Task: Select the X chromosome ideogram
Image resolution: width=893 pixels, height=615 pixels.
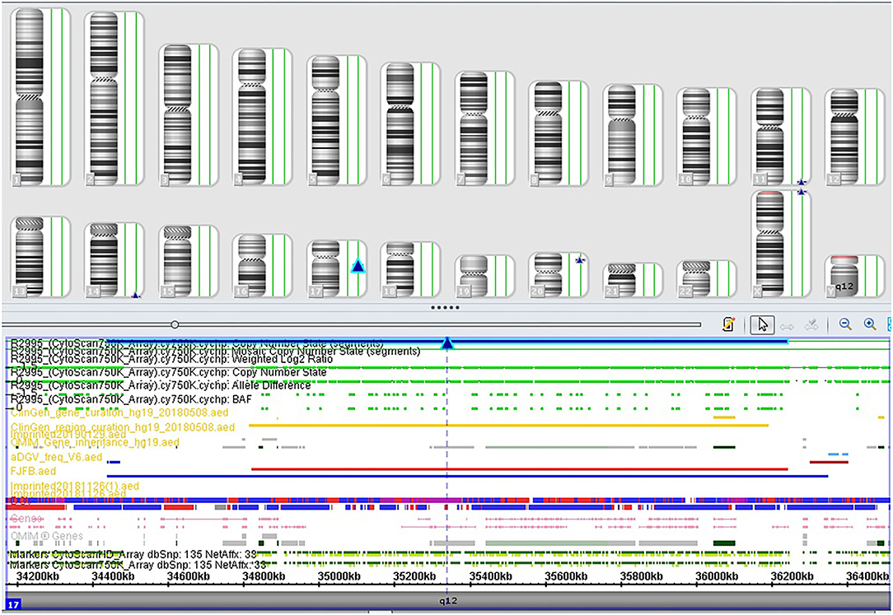Action: 769,244
